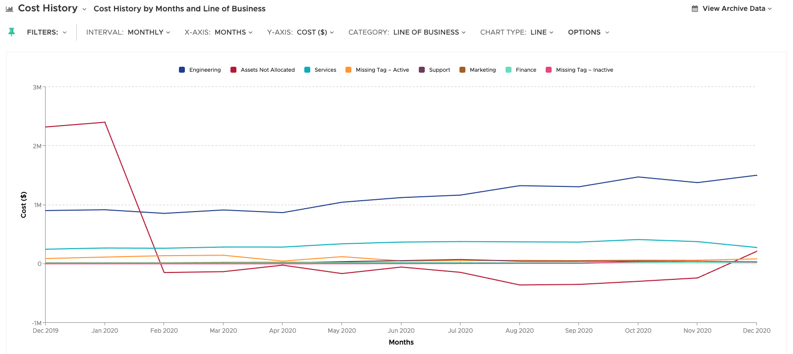Click the Marketing legend swatch
This screenshot has width=793, height=354.
(462, 70)
